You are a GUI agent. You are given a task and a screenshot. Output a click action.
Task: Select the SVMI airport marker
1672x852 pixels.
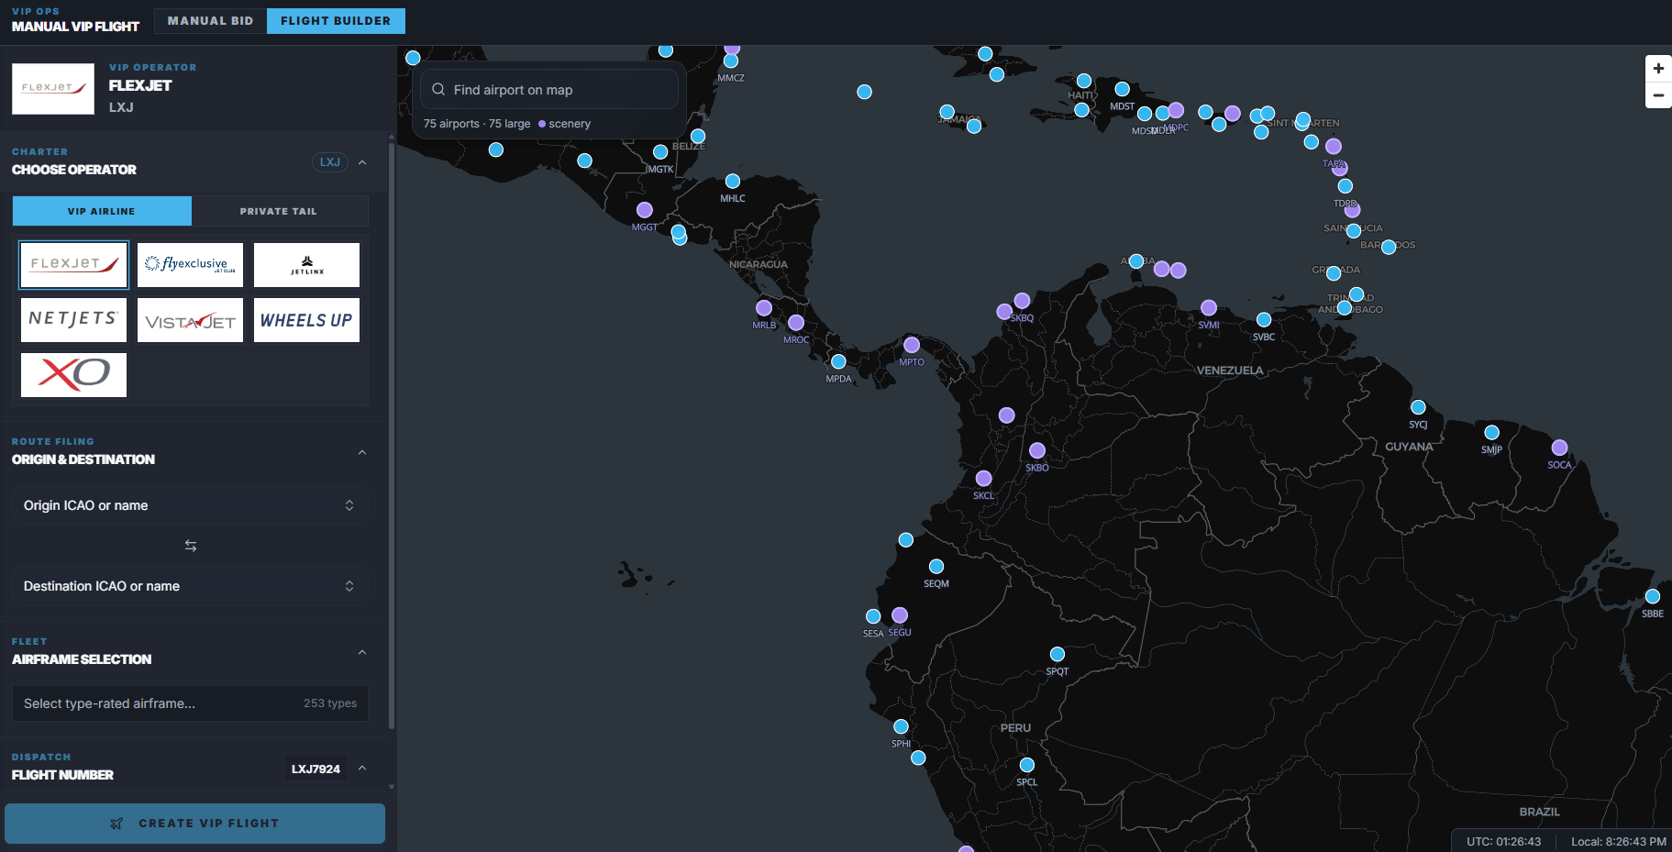(1209, 307)
